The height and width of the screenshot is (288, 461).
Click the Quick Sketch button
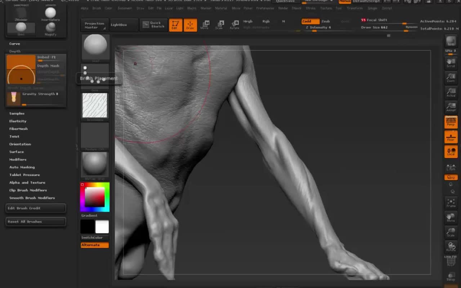pos(154,25)
